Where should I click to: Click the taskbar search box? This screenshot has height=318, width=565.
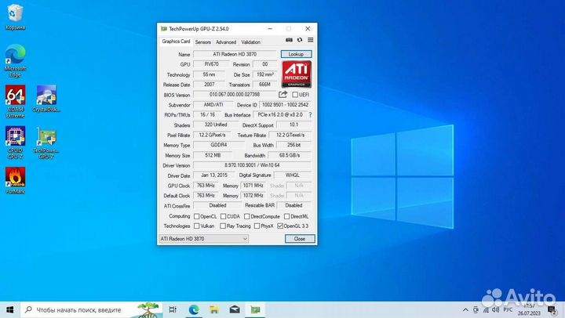click(90, 309)
